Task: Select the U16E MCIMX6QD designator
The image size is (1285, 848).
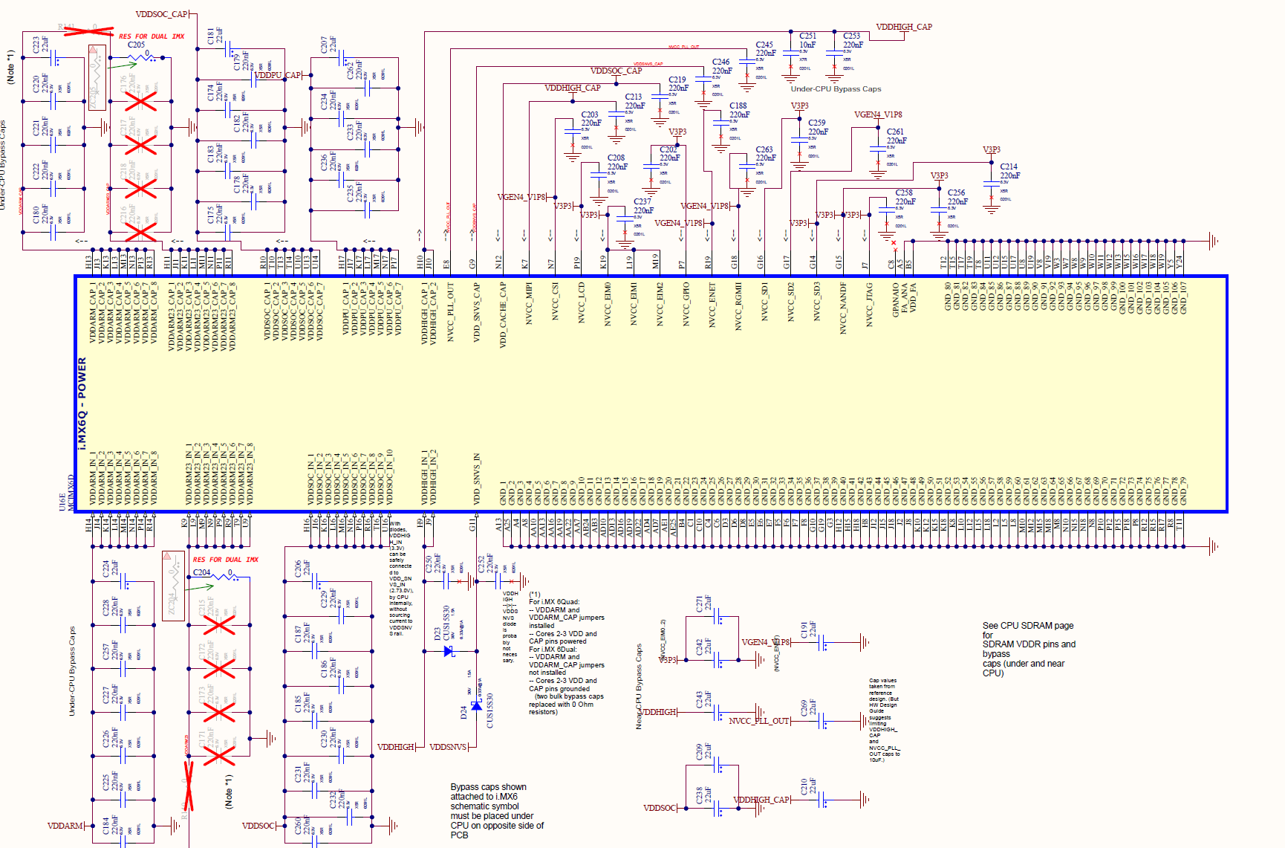Action: (67, 492)
